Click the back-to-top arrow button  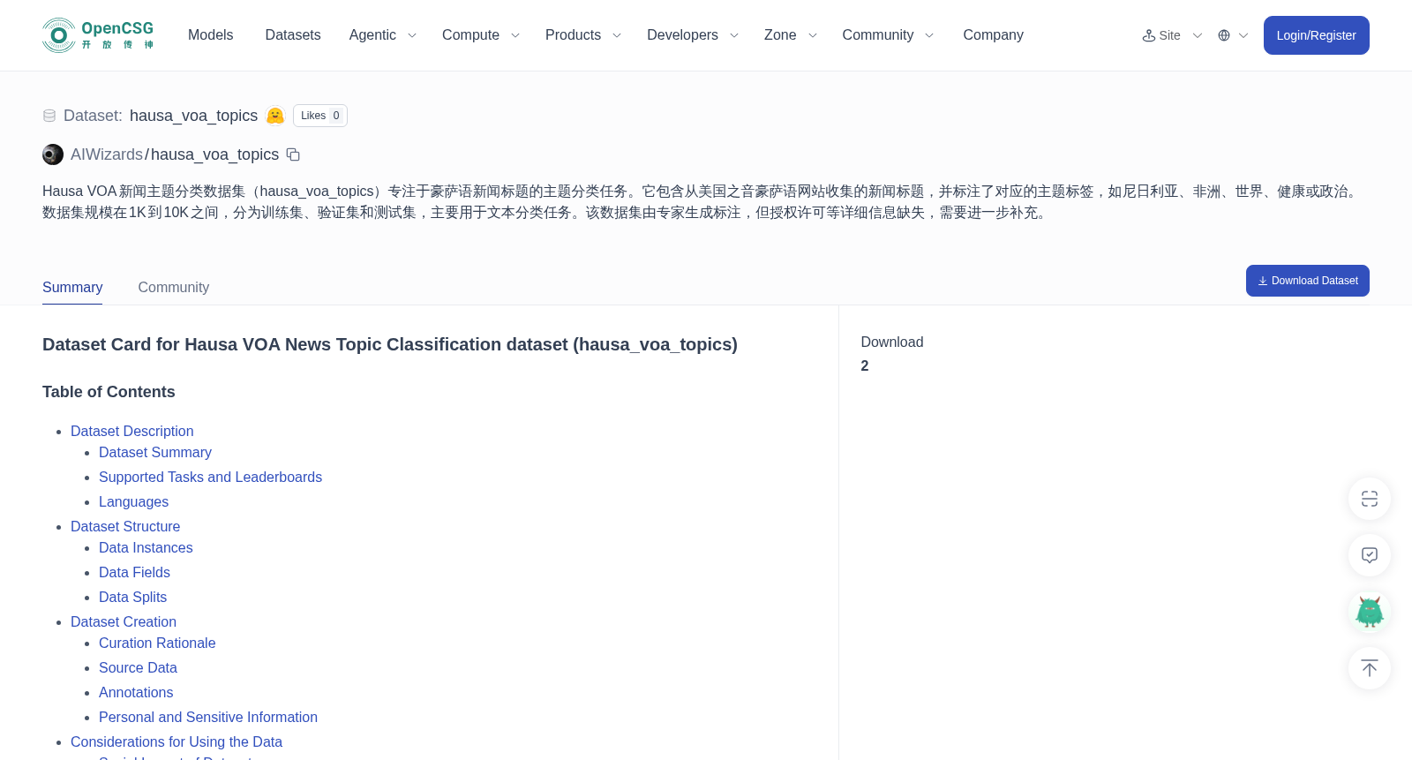tap(1370, 668)
